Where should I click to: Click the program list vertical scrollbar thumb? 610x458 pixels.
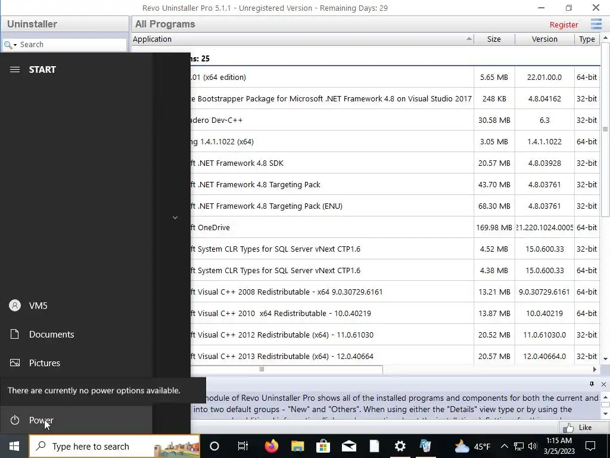point(605,129)
